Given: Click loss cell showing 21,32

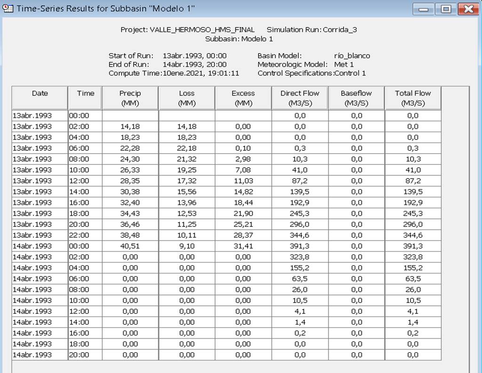Looking at the screenshot, I should [x=186, y=159].
